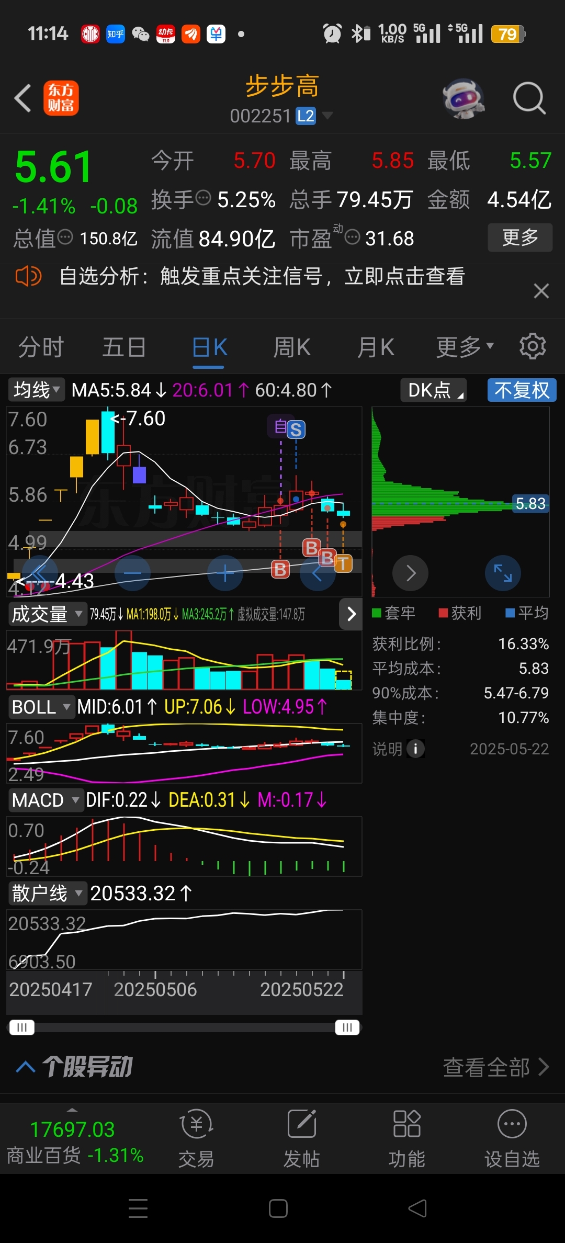Switch to 周K tab
The width and height of the screenshot is (565, 1243).
tap(292, 347)
